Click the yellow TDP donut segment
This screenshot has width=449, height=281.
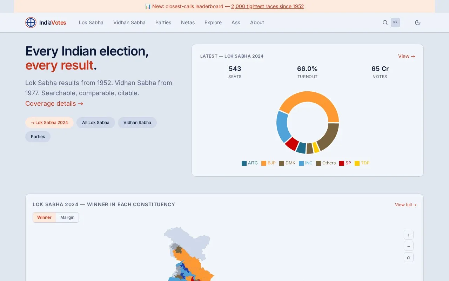[316, 148]
